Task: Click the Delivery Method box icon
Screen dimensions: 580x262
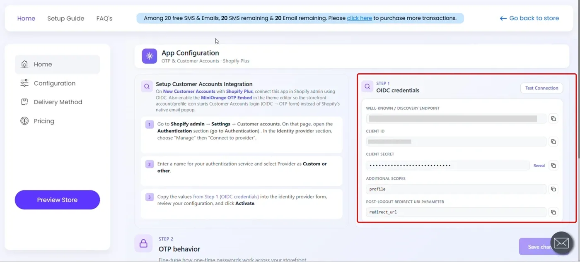Action: [x=24, y=102]
